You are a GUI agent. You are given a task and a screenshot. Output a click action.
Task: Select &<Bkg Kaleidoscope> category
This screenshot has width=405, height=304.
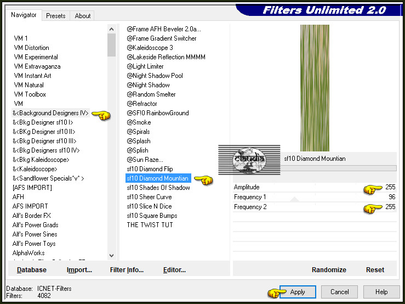[41, 159]
